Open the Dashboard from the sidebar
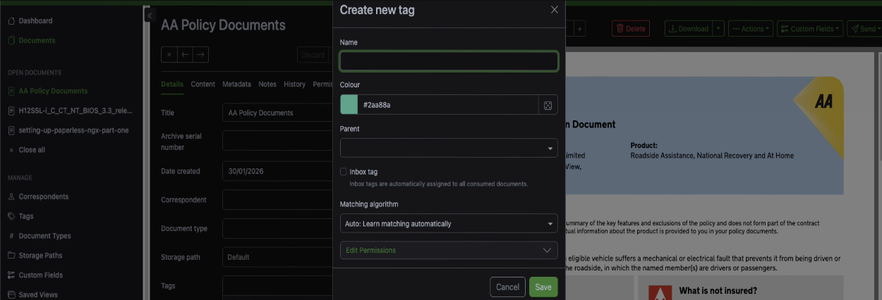 point(35,21)
